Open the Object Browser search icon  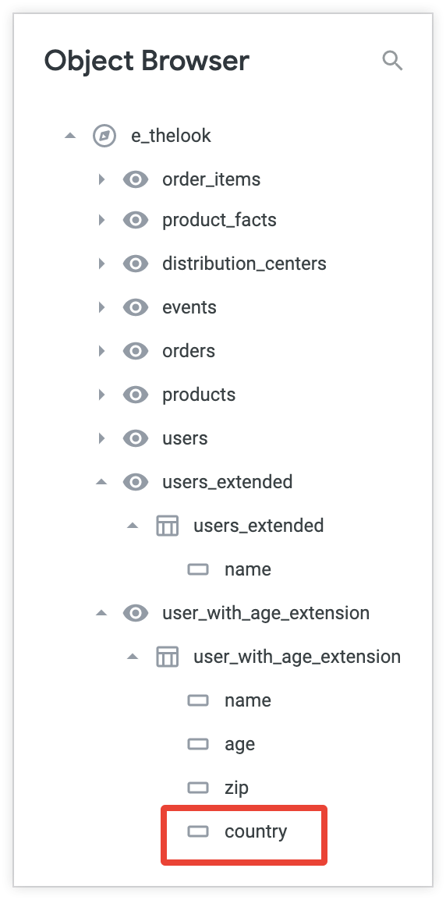point(393,60)
